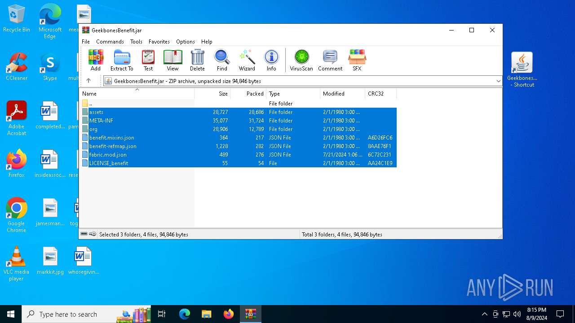Open whosegivin Word document on desktop
Image resolution: width=575 pixels, height=323 pixels.
(x=83, y=261)
